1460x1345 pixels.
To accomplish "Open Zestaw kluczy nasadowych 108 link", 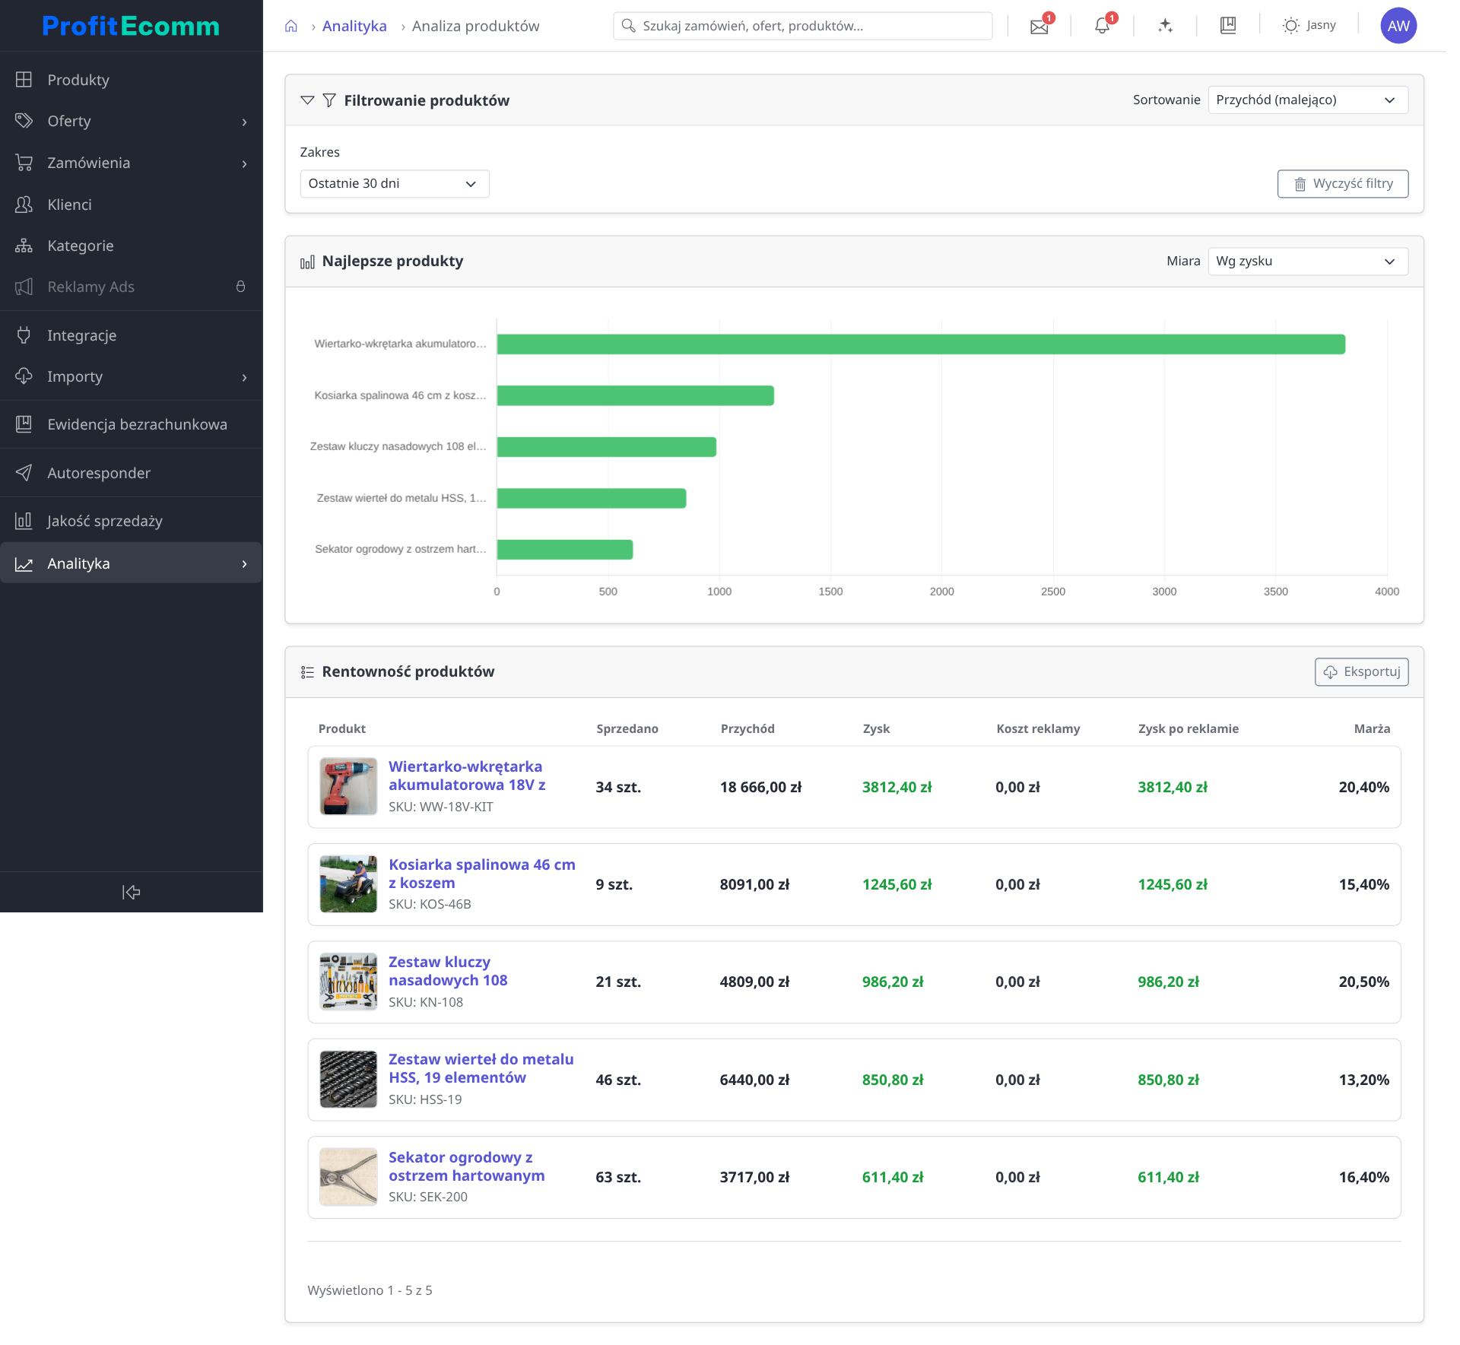I will (x=448, y=971).
